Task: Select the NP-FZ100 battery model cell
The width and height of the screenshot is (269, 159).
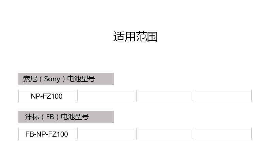Action: (x=47, y=96)
